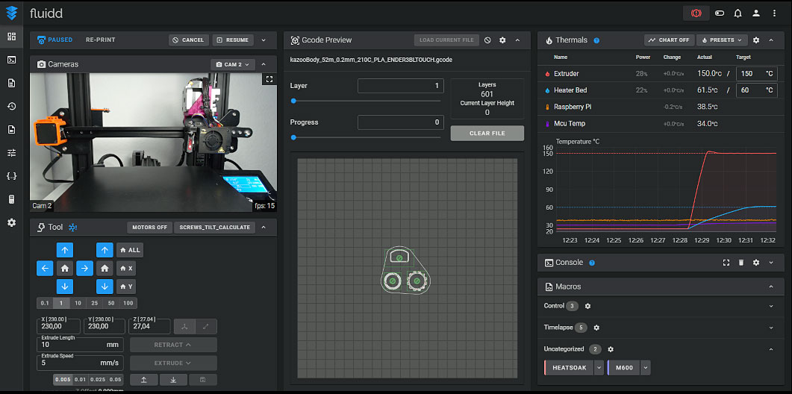Click the emergency stop icon
The height and width of the screenshot is (394, 792).
click(x=696, y=13)
